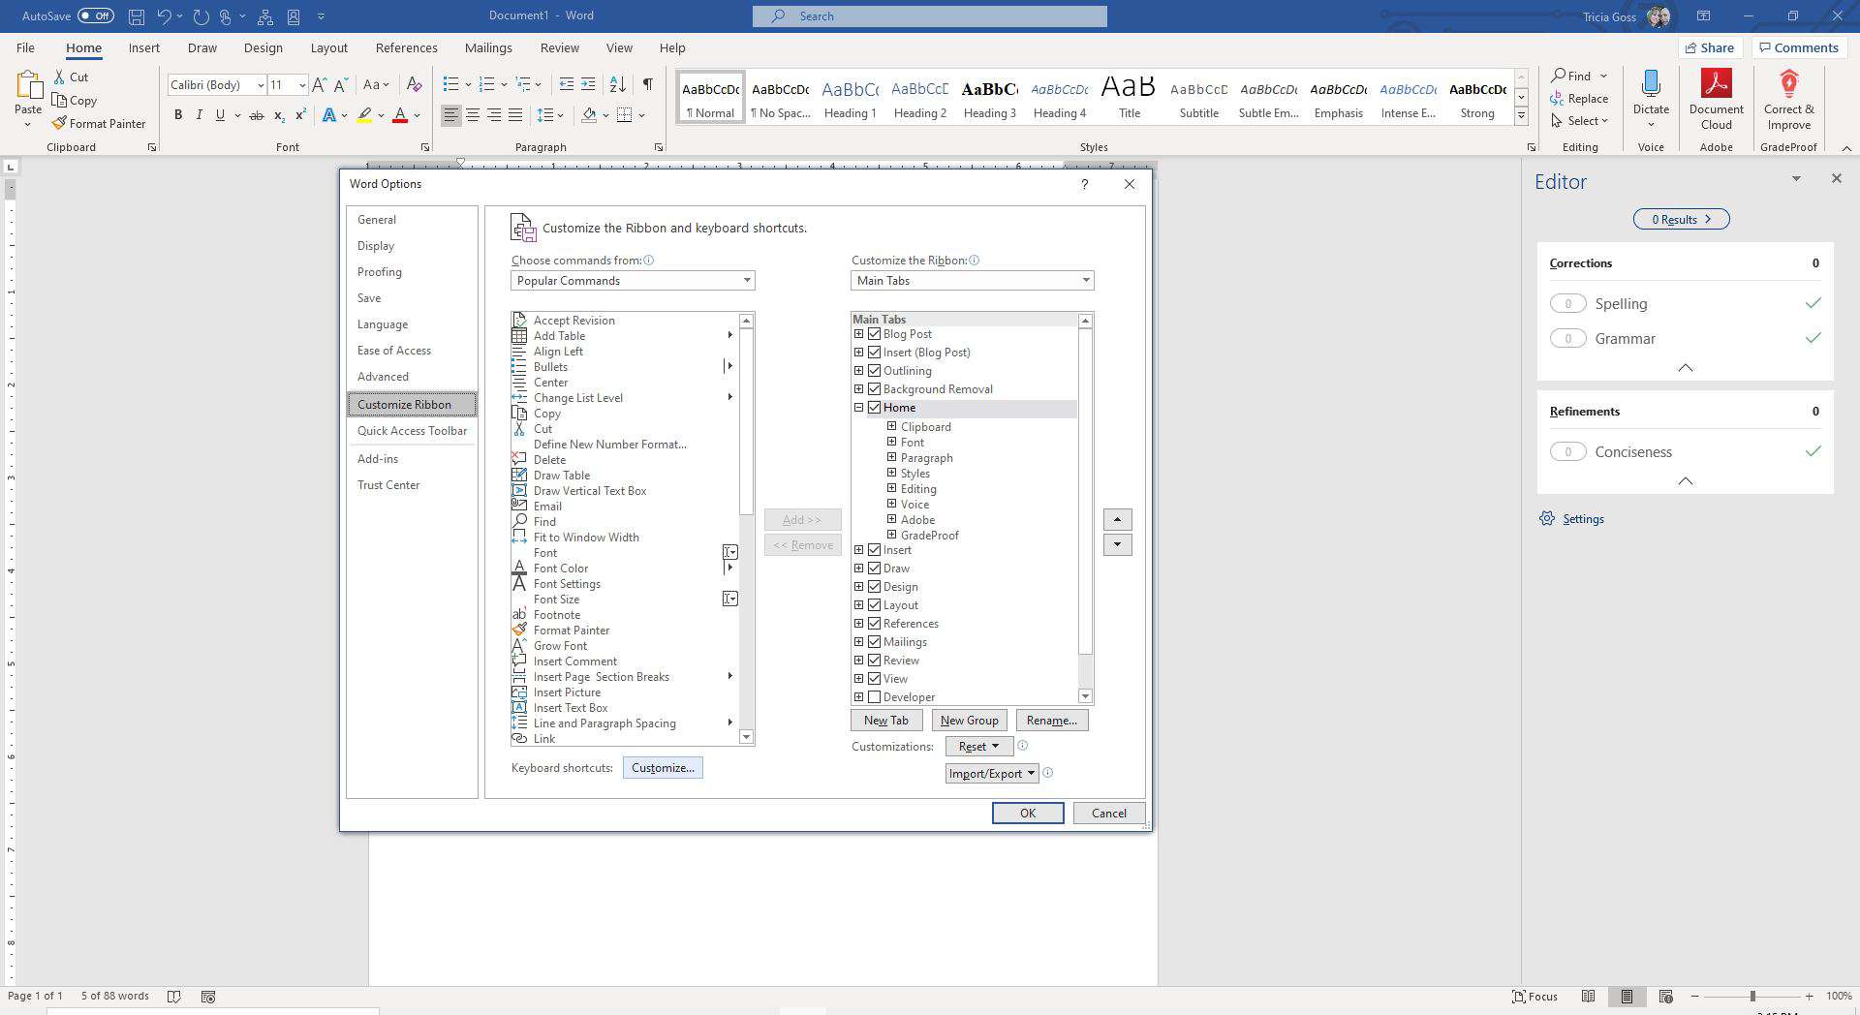This screenshot has height=1015, width=1860.
Task: Click the Grow Font icon in ribbon
Action: (x=319, y=84)
